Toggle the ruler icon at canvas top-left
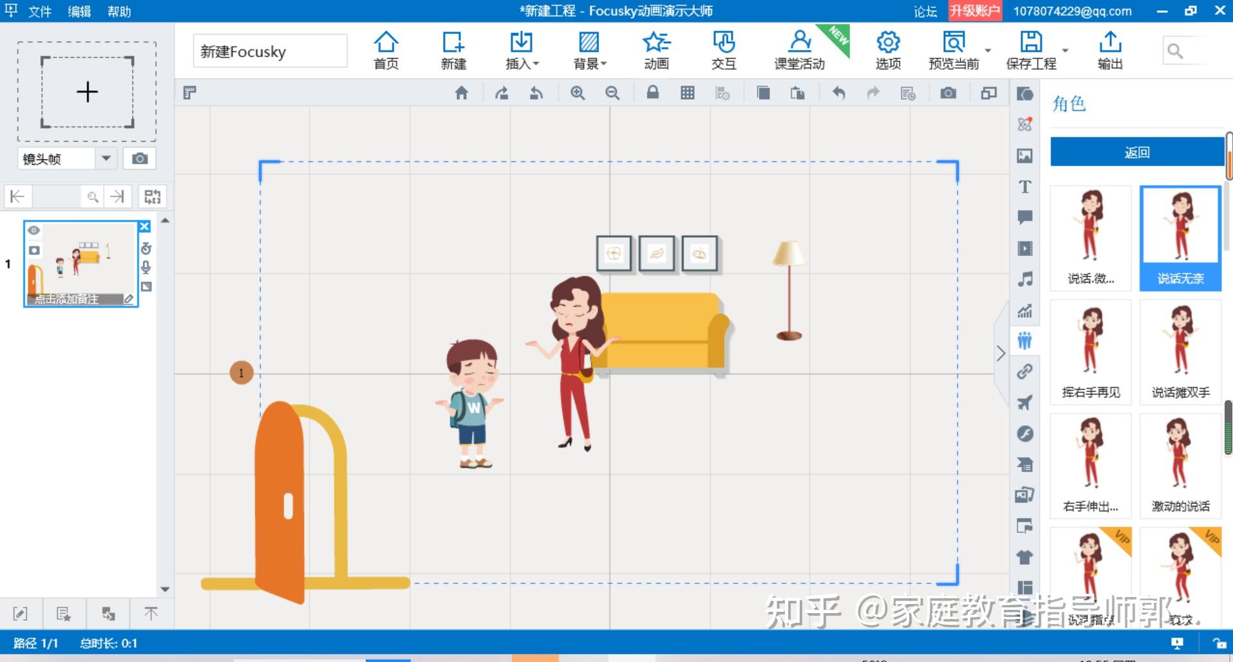This screenshot has height=662, width=1233. pyautogui.click(x=189, y=93)
